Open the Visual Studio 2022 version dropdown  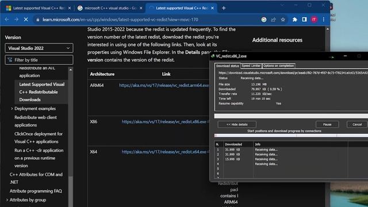[x=39, y=48]
